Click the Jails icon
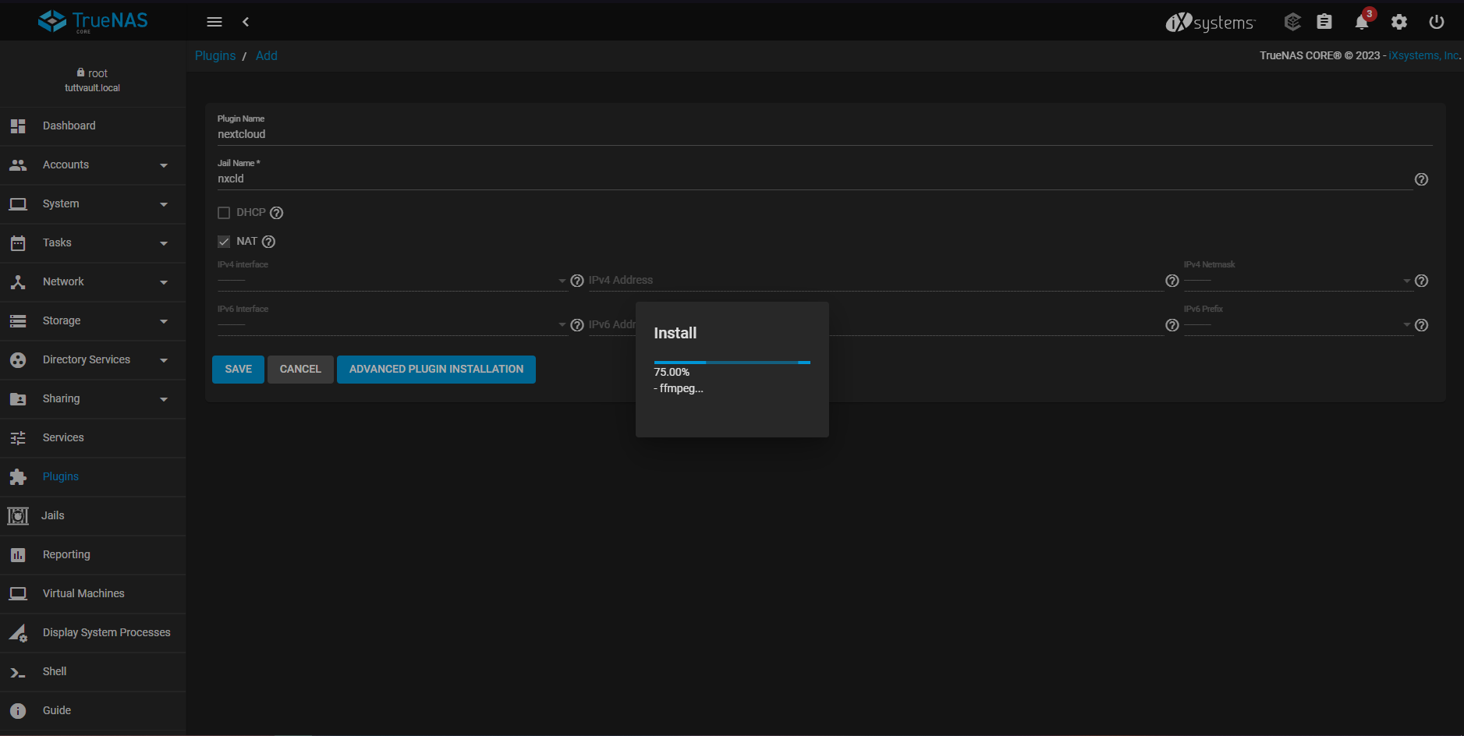1464x736 pixels. (18, 516)
